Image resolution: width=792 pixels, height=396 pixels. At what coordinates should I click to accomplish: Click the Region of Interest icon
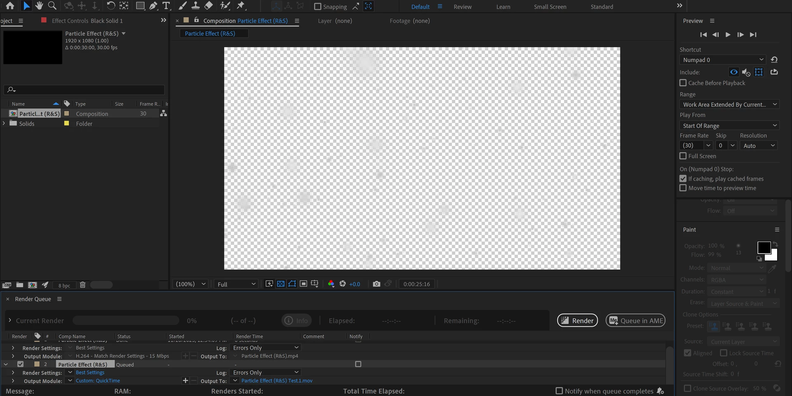coord(304,284)
